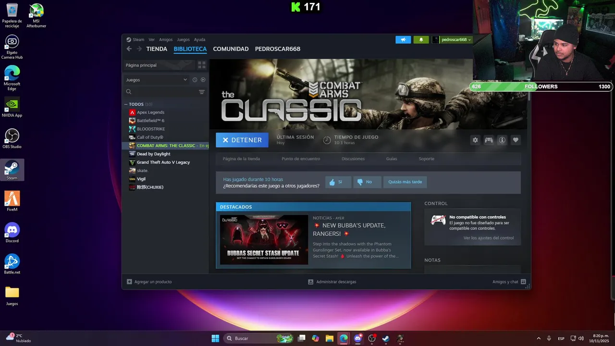
Task: Open Guías tab
Action: 392,159
